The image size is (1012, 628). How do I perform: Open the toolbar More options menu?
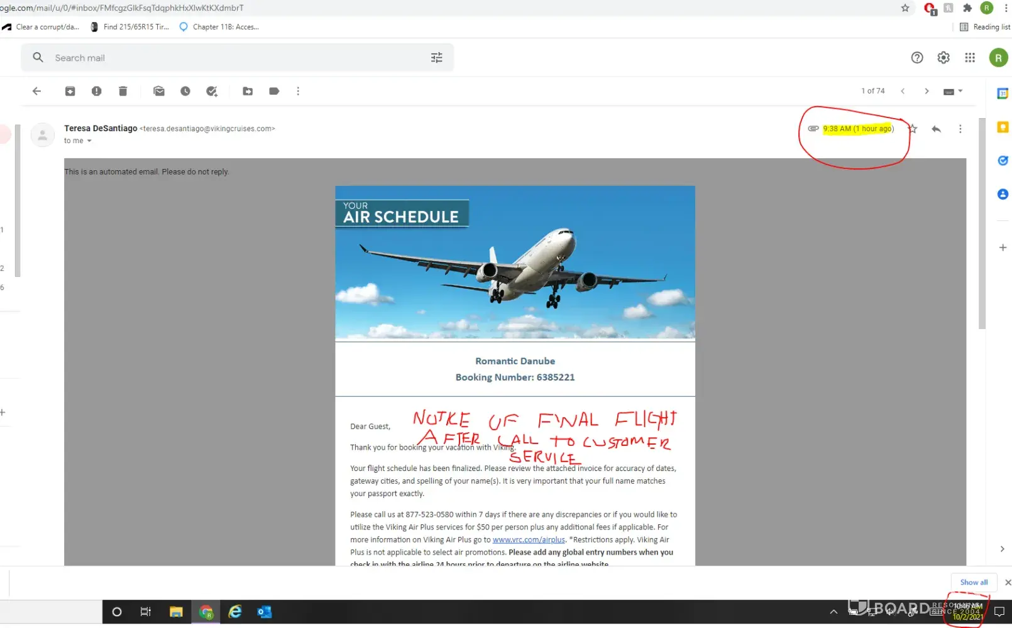click(x=298, y=91)
